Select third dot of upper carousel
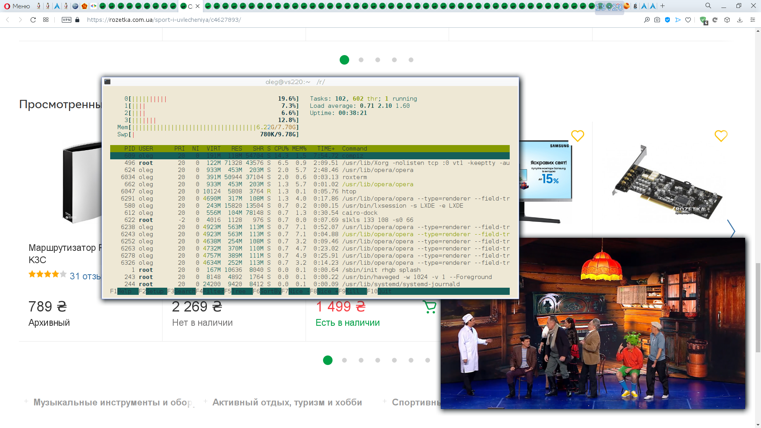The image size is (761, 428). [x=378, y=60]
